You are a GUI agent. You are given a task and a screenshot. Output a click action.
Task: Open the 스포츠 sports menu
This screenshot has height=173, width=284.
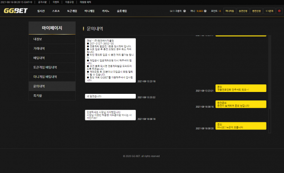point(56,11)
